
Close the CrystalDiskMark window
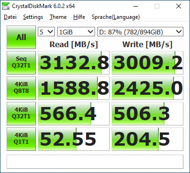tap(179, 6)
